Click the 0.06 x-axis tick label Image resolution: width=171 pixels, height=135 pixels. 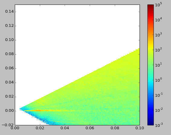coord(90,128)
